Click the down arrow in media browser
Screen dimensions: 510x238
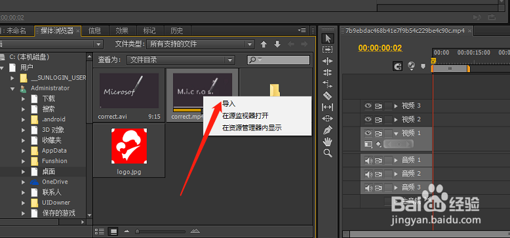pyautogui.click(x=277, y=44)
